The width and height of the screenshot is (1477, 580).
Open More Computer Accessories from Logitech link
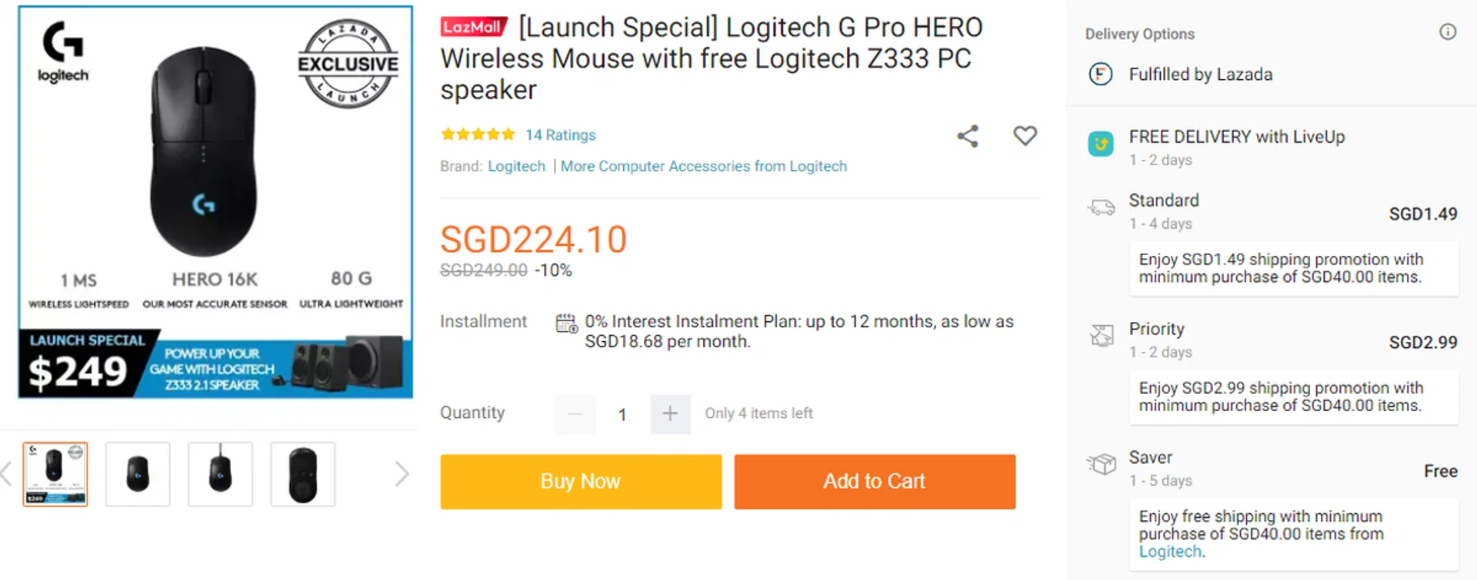coord(703,167)
